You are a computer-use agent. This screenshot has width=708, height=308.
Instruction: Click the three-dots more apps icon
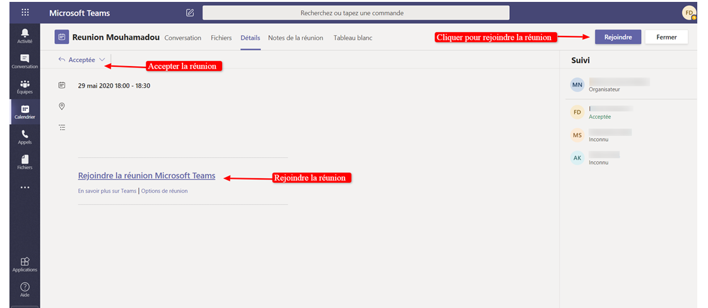coord(25,187)
